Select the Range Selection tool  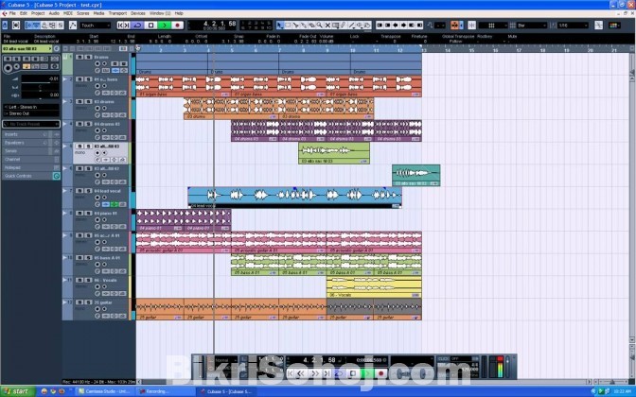288,26
